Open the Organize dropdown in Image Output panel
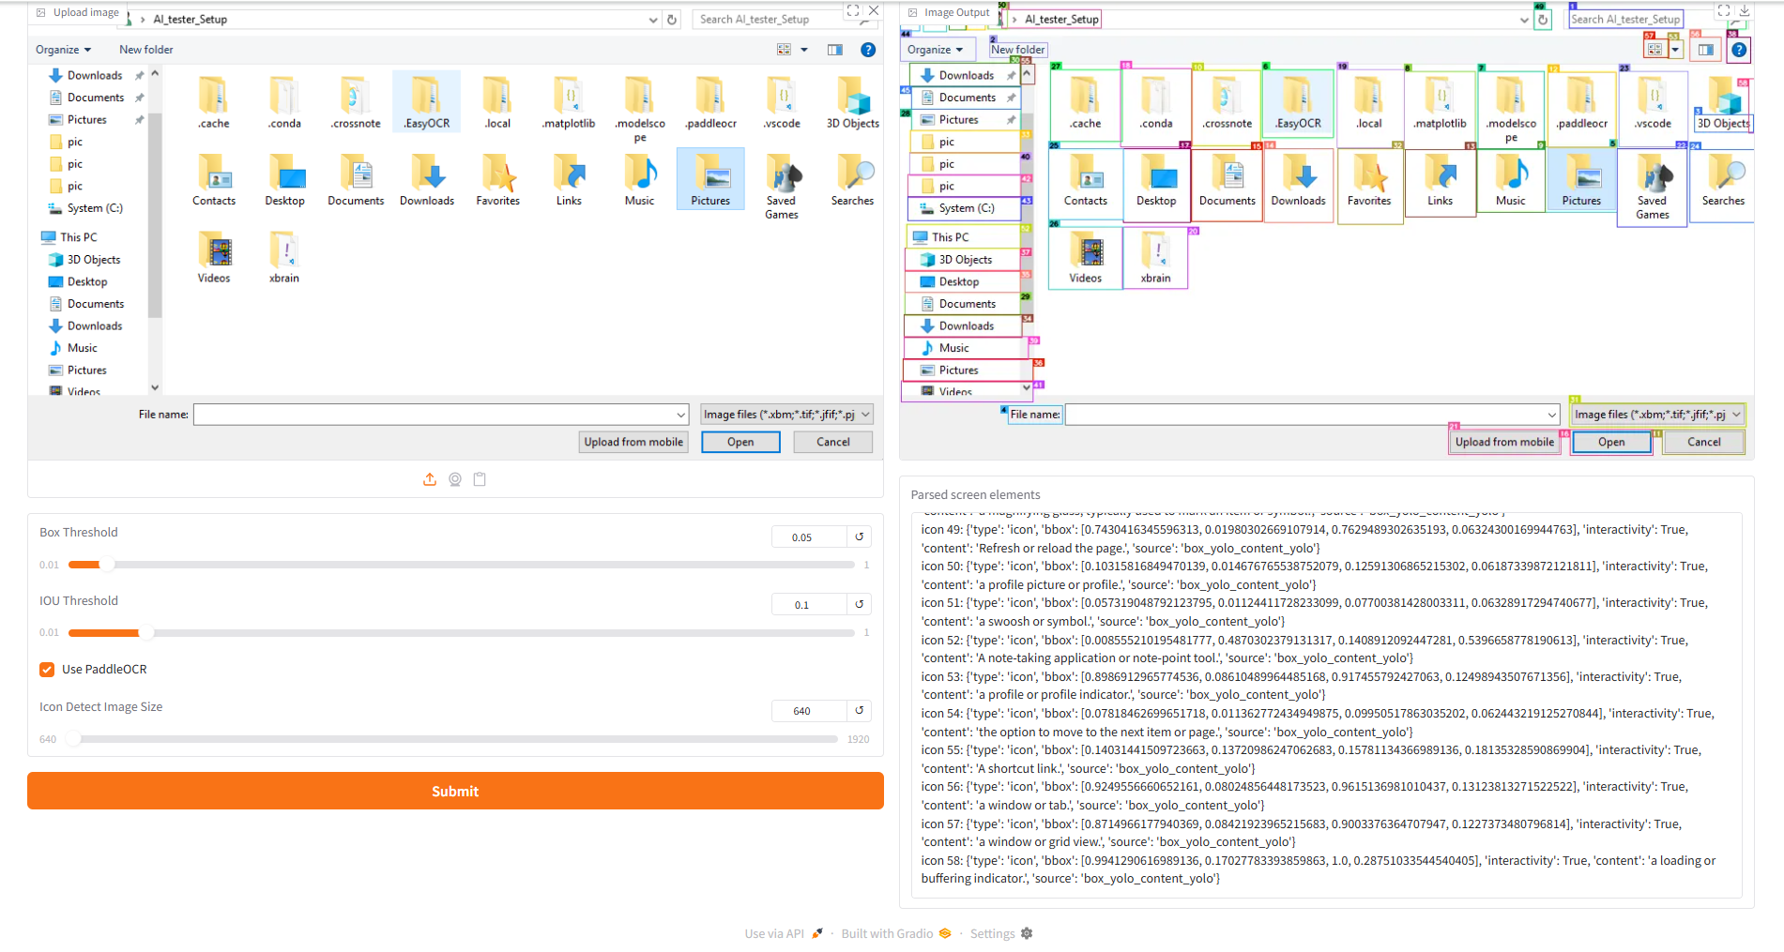Viewport: 1784px width, 952px height. pos(936,50)
